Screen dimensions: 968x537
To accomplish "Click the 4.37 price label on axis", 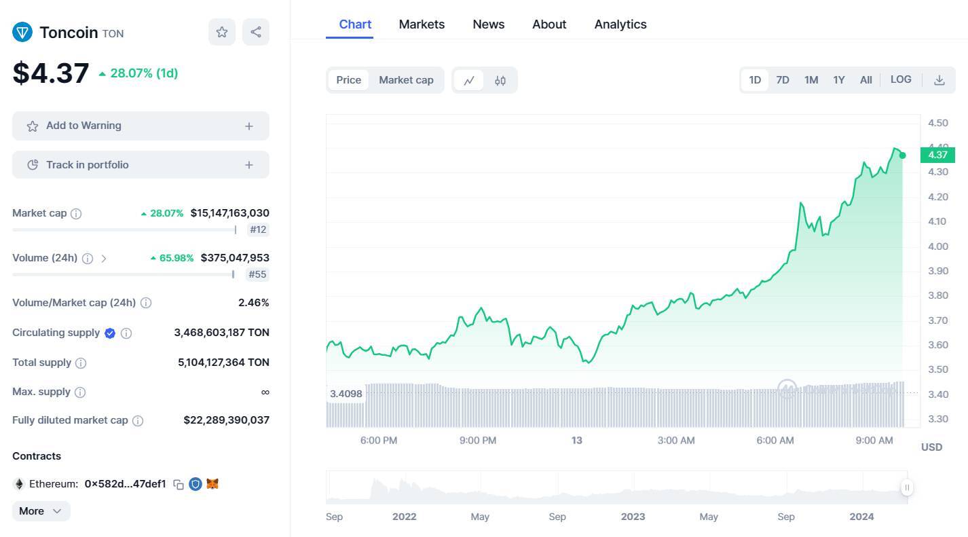I will (x=937, y=155).
